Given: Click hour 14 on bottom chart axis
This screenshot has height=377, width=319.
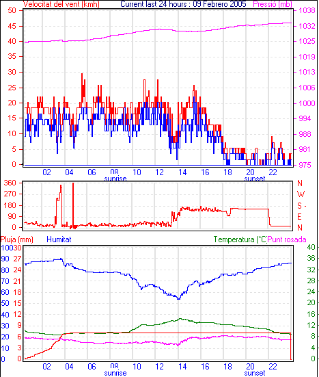Looking at the screenshot, I should (182, 367).
